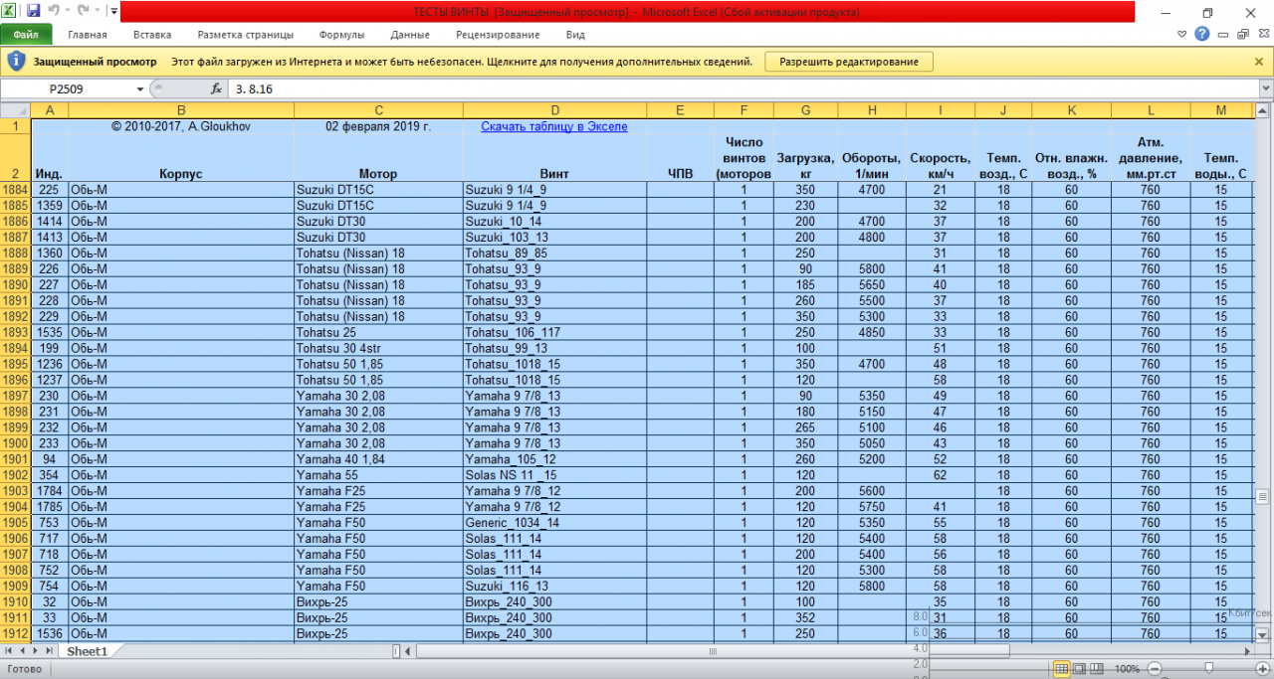Image resolution: width=1274 pixels, height=679 pixels.
Task: Switch to Page Layout view in status bar
Action: tap(1079, 669)
